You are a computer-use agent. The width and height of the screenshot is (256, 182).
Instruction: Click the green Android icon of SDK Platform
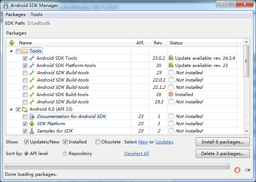click(x=32, y=124)
